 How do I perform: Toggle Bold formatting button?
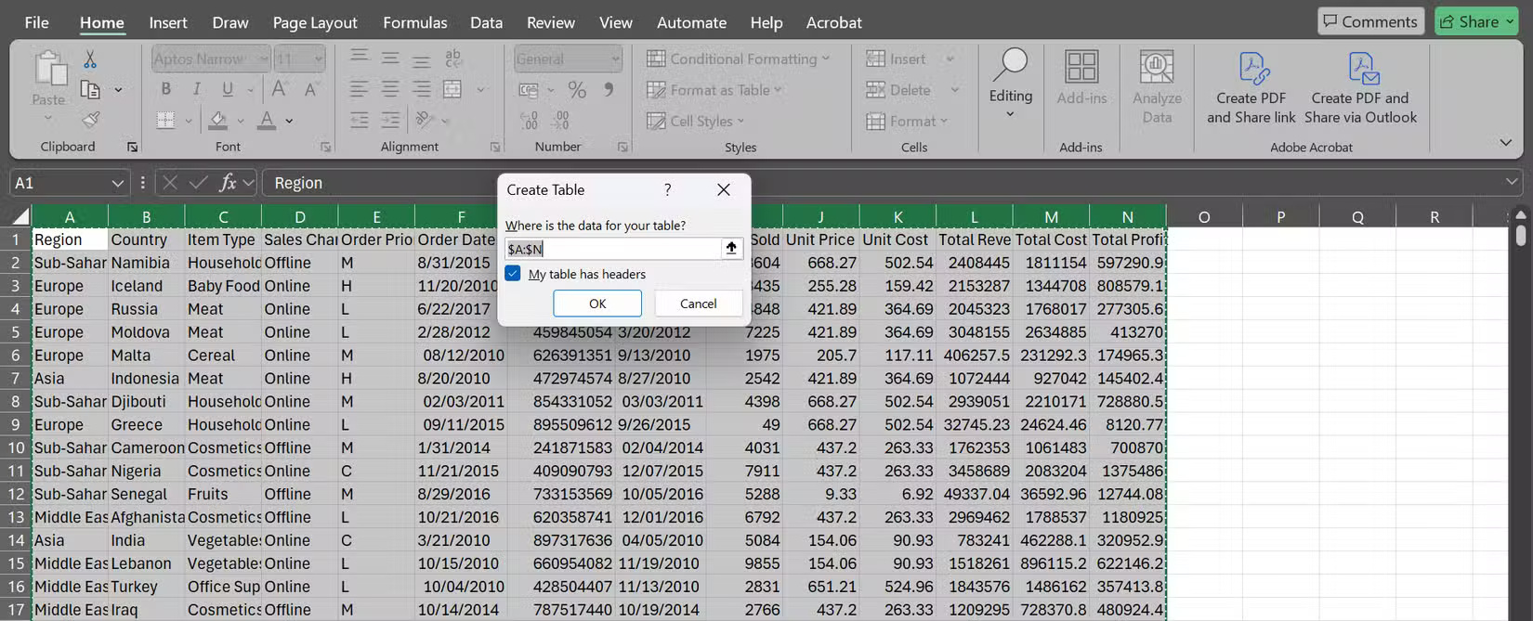165,89
